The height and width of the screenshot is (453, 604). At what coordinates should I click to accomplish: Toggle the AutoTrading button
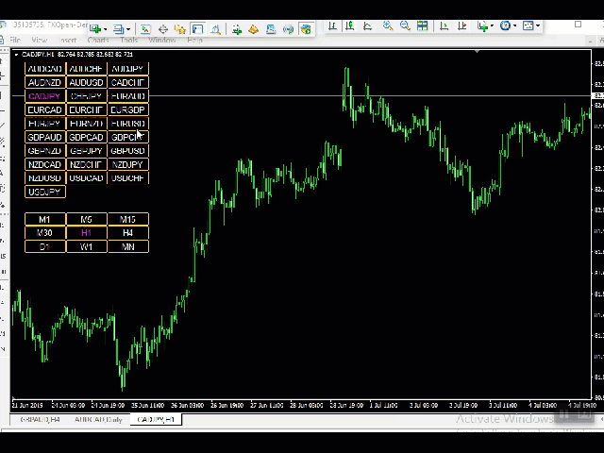pos(306,29)
